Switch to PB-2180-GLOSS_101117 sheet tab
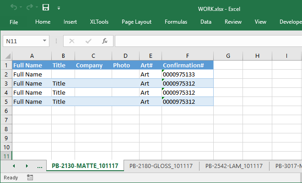 pyautogui.click(x=161, y=166)
